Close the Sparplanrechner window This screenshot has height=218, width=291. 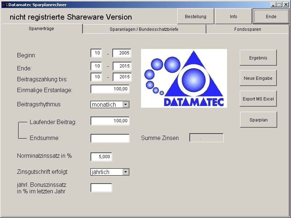tap(286, 5)
